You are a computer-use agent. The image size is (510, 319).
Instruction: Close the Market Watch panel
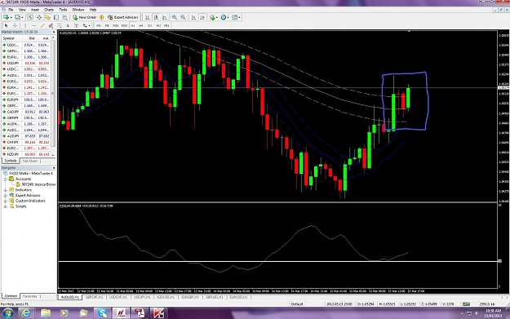(54, 32)
